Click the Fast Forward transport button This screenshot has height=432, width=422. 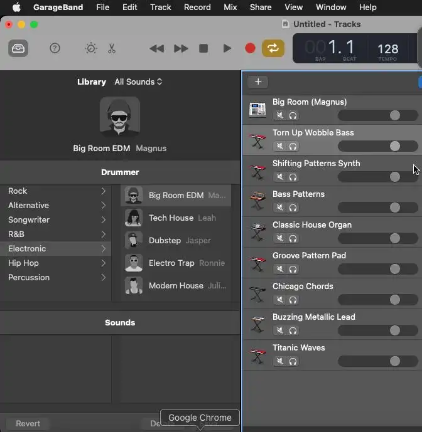(x=181, y=49)
